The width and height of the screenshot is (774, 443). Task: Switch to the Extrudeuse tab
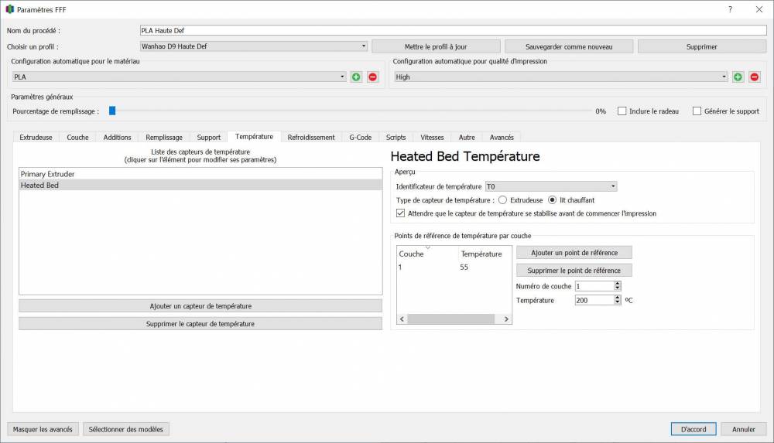(36, 137)
